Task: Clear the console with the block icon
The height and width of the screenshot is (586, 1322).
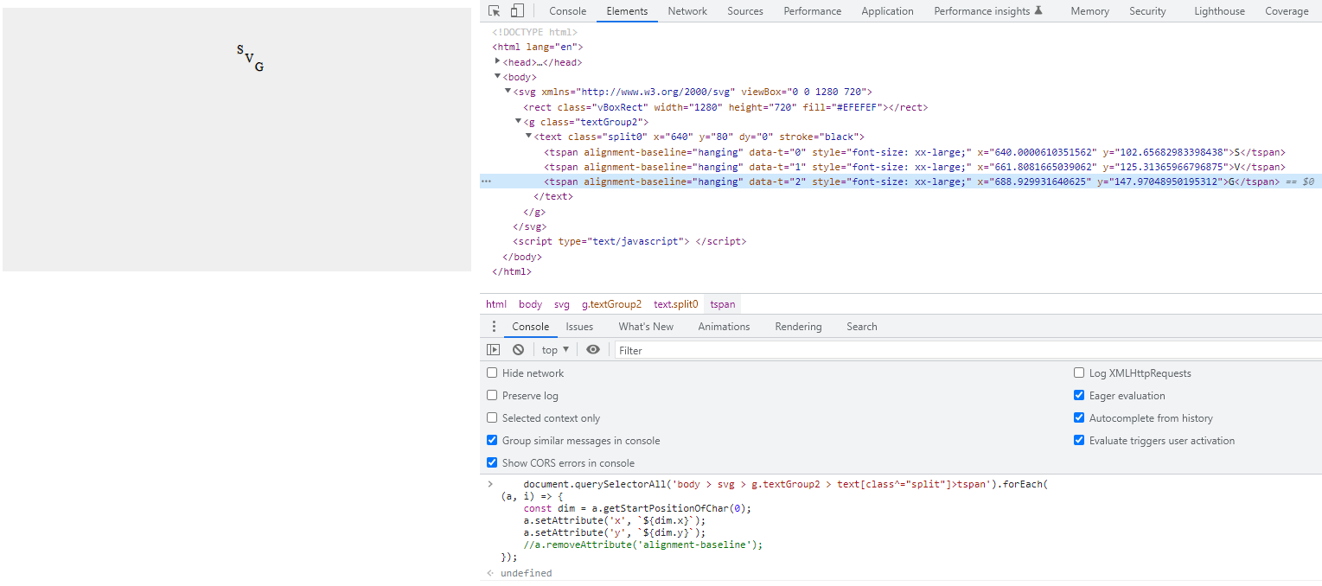Action: point(518,350)
